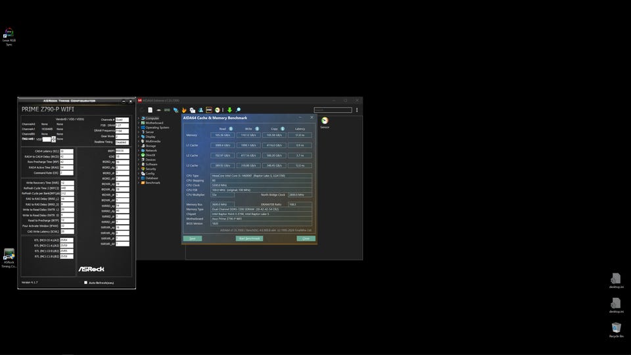631x355 pixels.
Task: Click the info icon next to Copy
Action: point(283,129)
